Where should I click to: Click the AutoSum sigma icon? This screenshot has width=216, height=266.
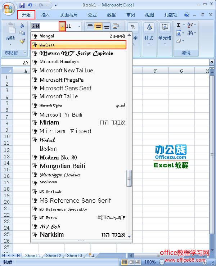(179, 25)
